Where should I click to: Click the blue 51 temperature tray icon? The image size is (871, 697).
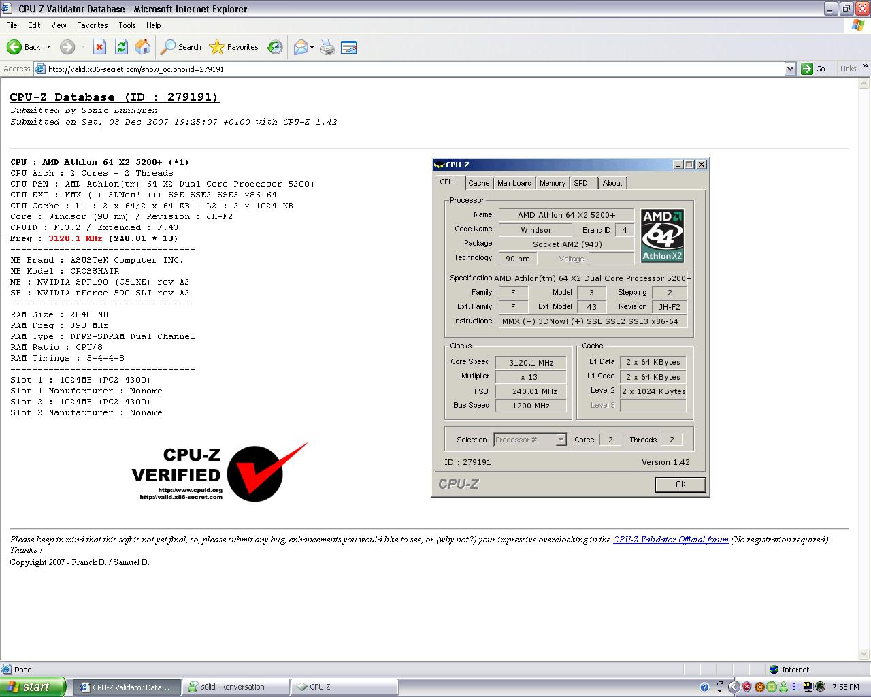coord(795,687)
